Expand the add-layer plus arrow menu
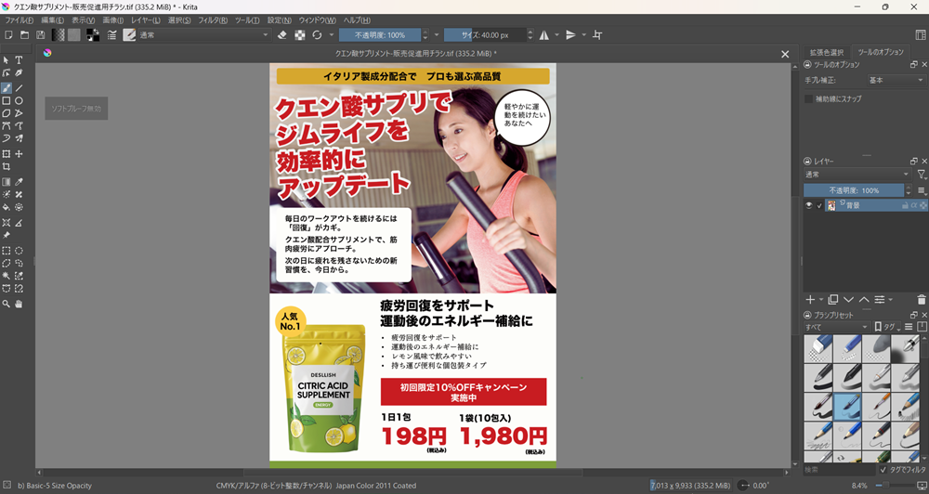929x494 pixels. (x=822, y=300)
